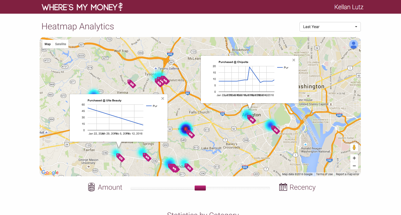Click the Recency calendar icon

[x=283, y=187]
